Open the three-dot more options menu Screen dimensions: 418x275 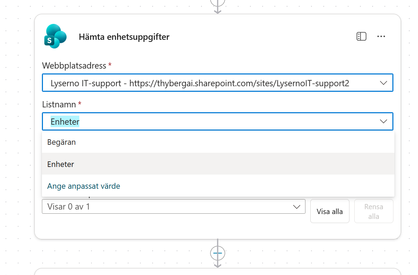[381, 36]
